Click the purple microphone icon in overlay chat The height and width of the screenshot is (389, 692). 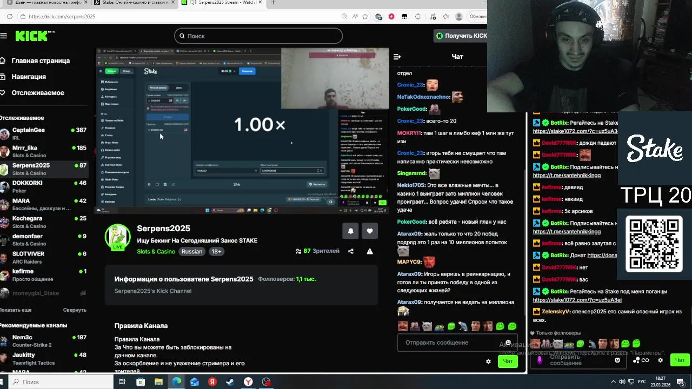coord(539,360)
